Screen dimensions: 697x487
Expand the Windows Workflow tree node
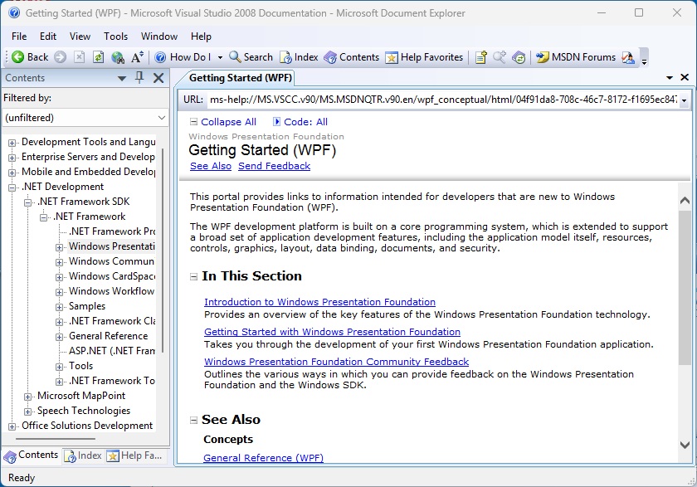(59, 292)
